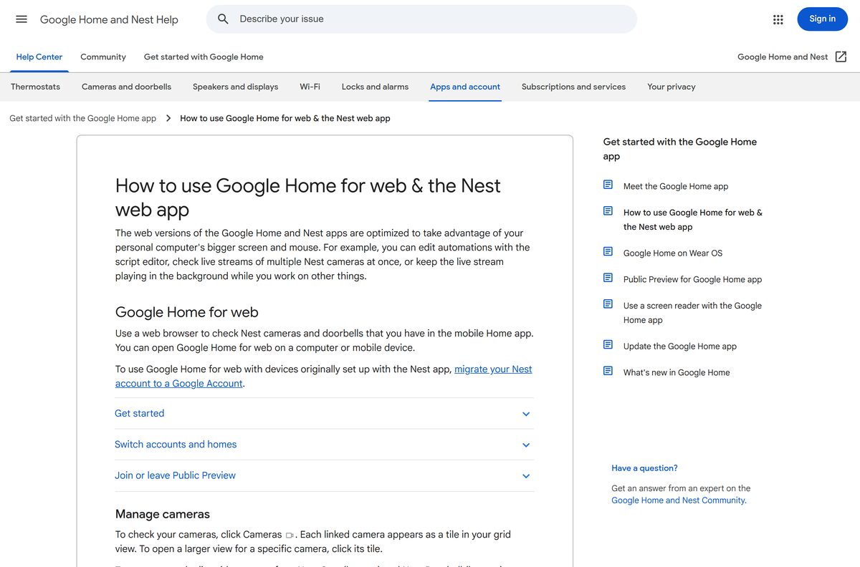The height and width of the screenshot is (567, 860).
Task: Click the current page breadcrumb How to use Google Home
Action: (285, 118)
